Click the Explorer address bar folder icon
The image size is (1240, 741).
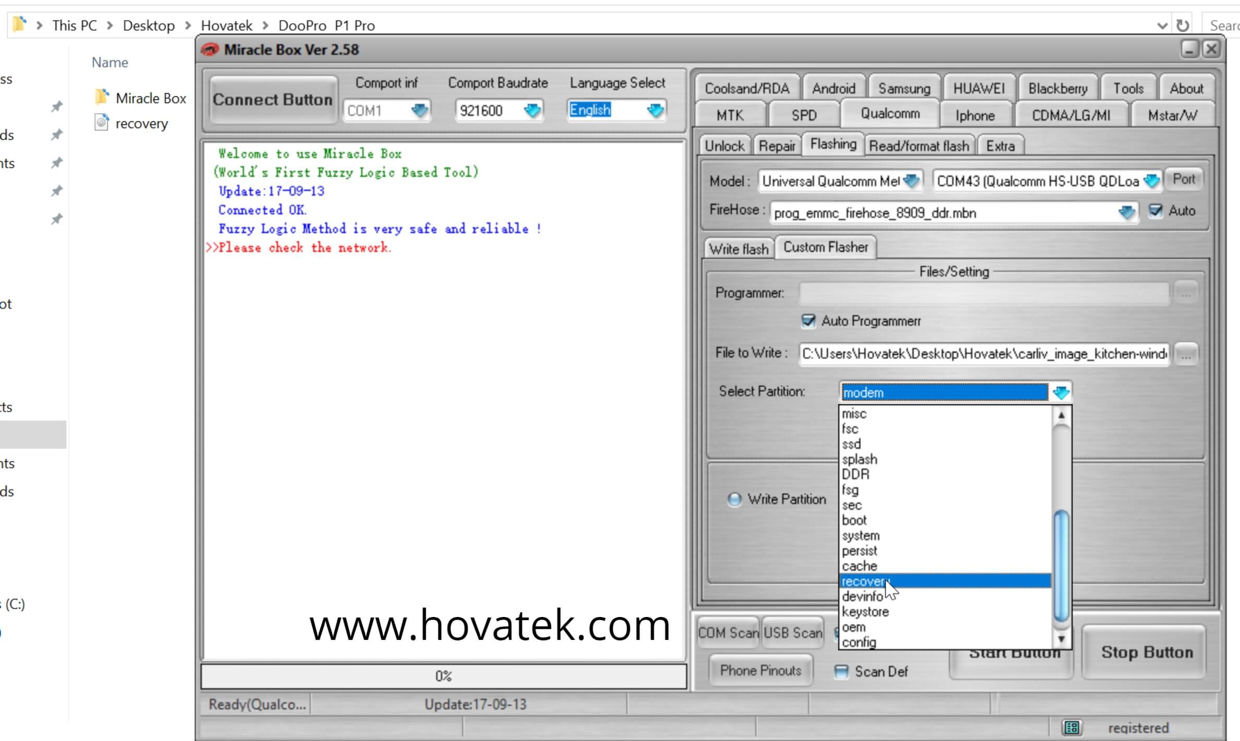tap(19, 24)
